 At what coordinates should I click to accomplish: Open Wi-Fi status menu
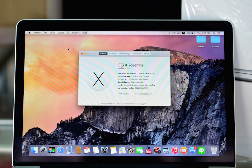(x=174, y=33)
